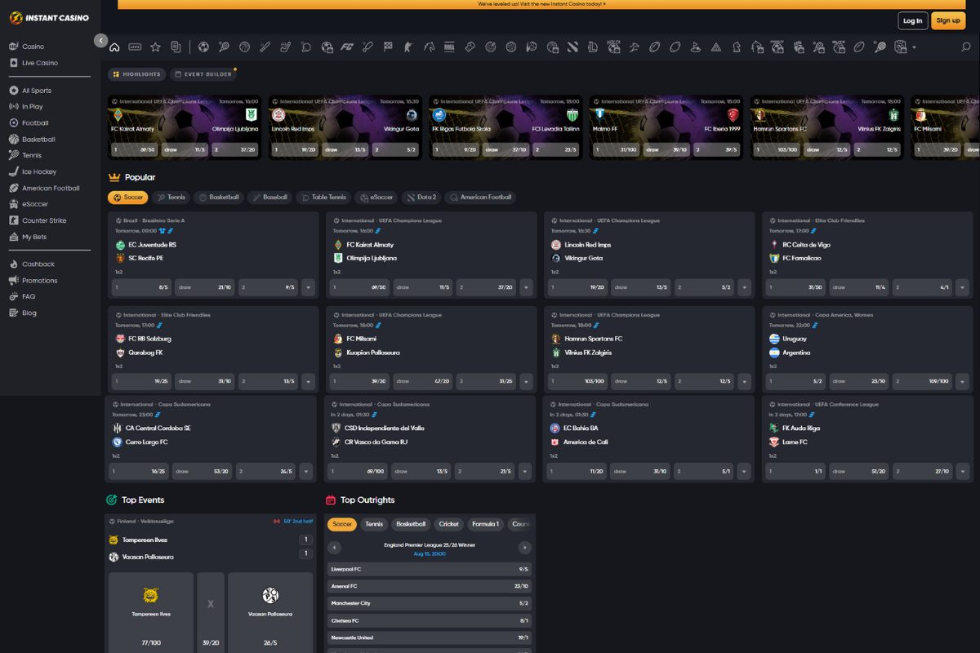This screenshot has width=980, height=653.
Task: Toggle the Event Builder pill
Action: point(203,74)
